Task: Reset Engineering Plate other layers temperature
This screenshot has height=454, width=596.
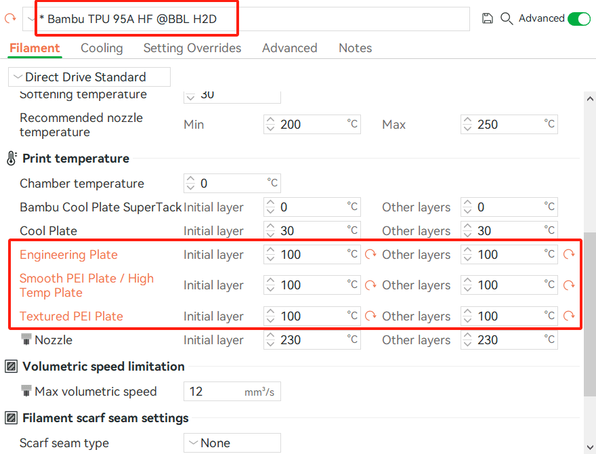Action: tap(569, 254)
